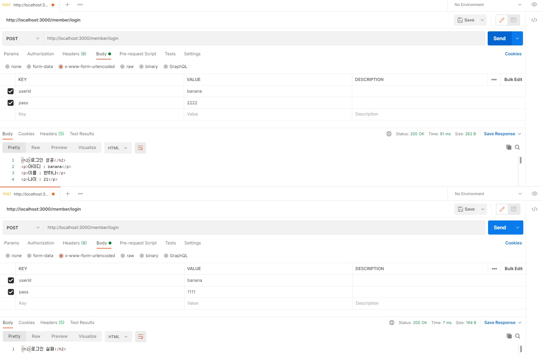View Raw response tab in upper window
Viewport: 542px width, 355px height.
pos(36,148)
